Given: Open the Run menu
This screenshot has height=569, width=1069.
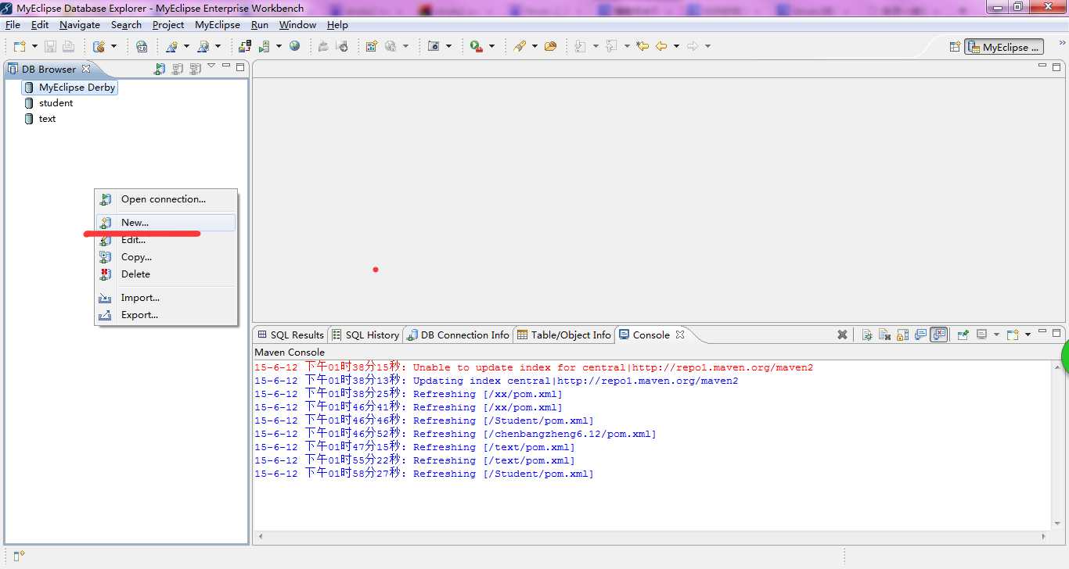Looking at the screenshot, I should point(260,25).
